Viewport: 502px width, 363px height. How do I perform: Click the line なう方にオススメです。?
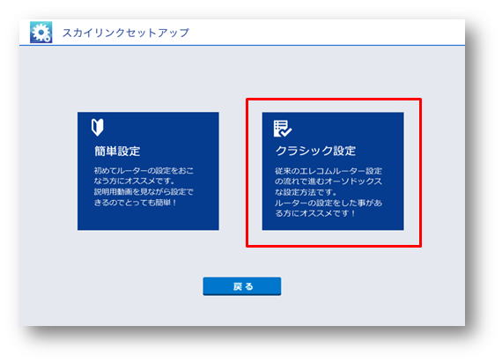[x=135, y=181]
